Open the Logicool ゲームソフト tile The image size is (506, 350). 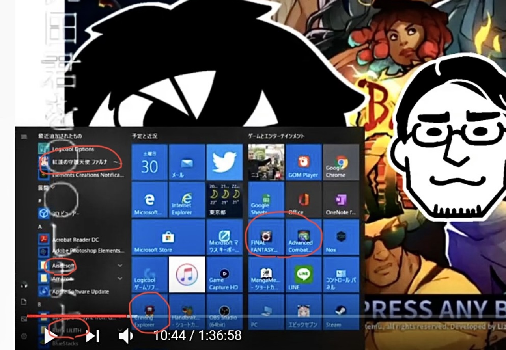(149, 275)
